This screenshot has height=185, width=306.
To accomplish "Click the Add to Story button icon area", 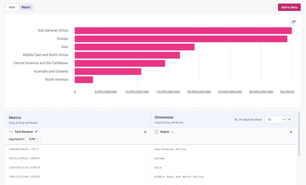I will tap(289, 7).
